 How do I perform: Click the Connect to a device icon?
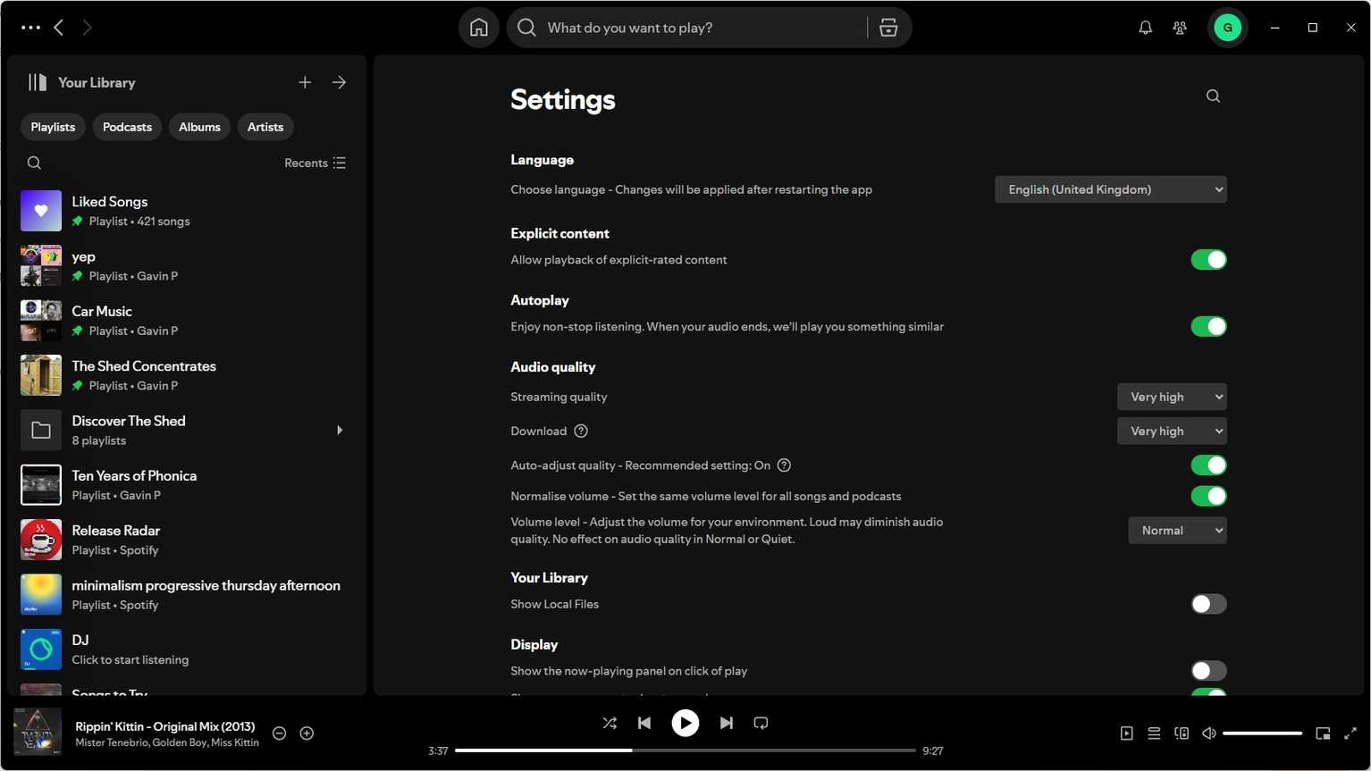(x=1182, y=733)
